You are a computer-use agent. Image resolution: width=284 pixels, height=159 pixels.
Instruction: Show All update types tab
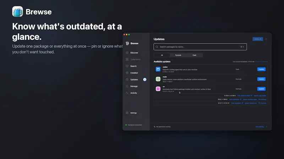(x=162, y=55)
